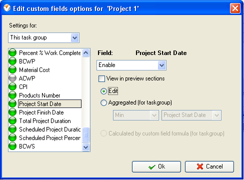Click green indicator beside Project Finish Date
This screenshot has height=180, width=244.
pyautogui.click(x=12, y=112)
